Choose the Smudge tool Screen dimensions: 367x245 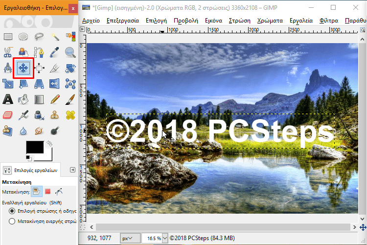tap(39, 131)
